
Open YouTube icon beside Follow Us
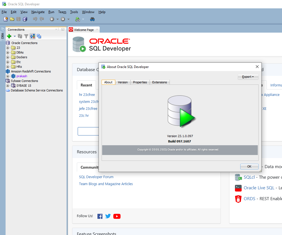click(117, 216)
